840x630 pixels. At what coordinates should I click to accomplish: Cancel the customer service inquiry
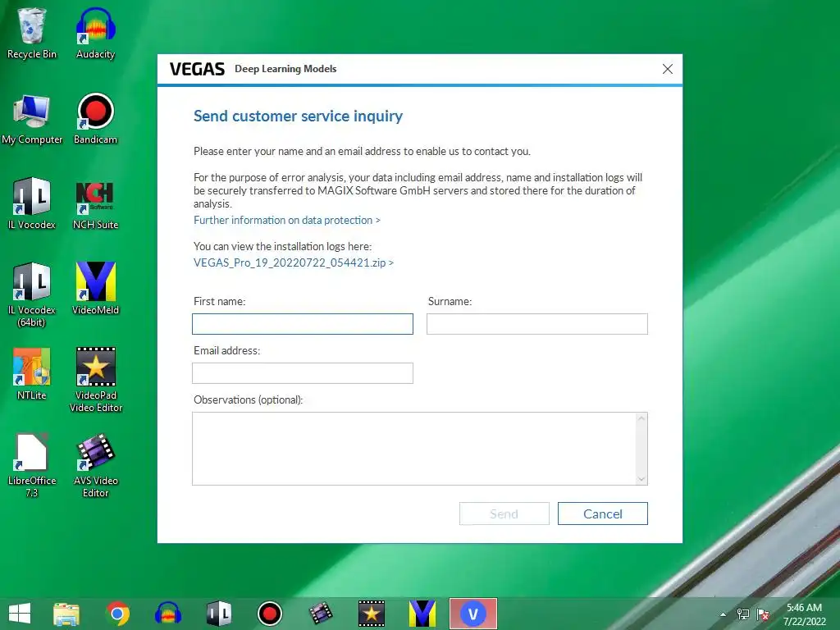point(603,514)
